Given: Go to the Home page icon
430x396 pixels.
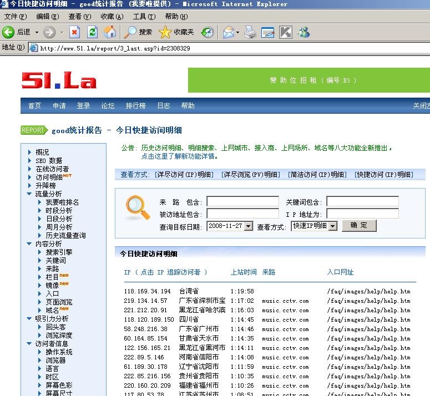Looking at the screenshot, I should (110, 32).
